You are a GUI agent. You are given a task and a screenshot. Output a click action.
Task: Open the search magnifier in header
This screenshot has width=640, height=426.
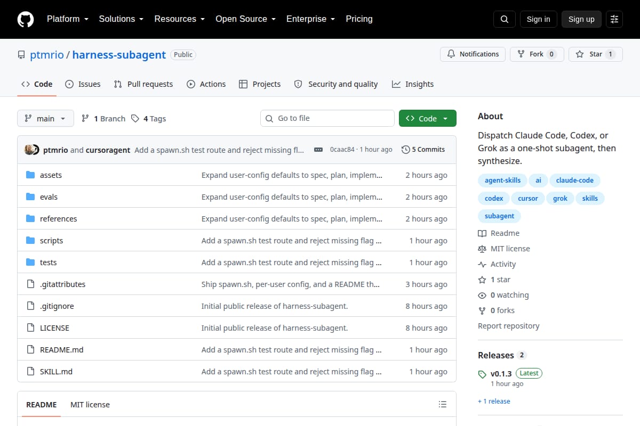505,19
